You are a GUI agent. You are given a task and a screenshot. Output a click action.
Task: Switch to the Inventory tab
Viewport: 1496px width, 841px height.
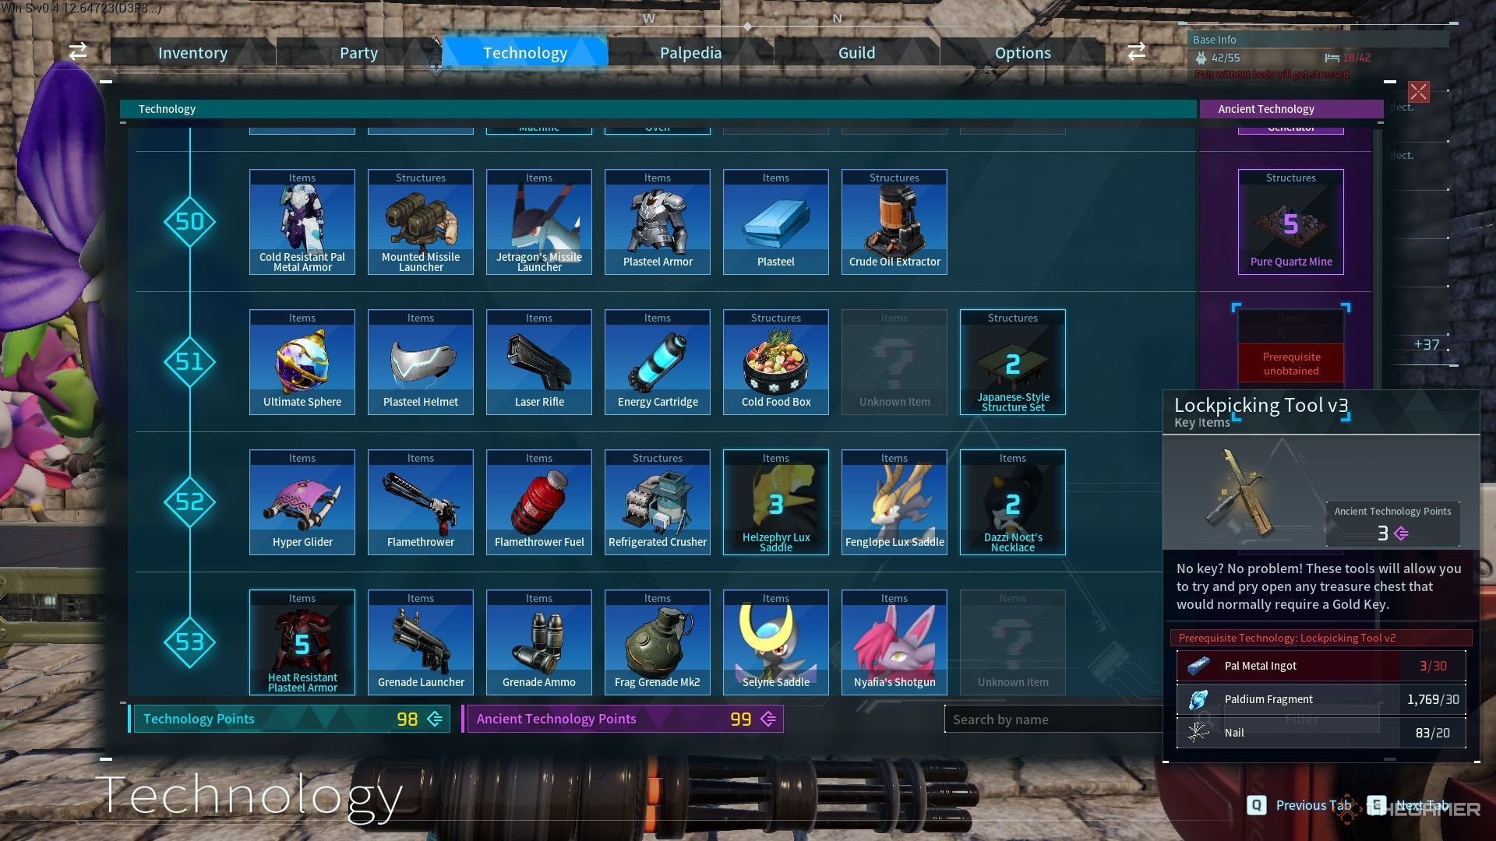[x=193, y=51]
